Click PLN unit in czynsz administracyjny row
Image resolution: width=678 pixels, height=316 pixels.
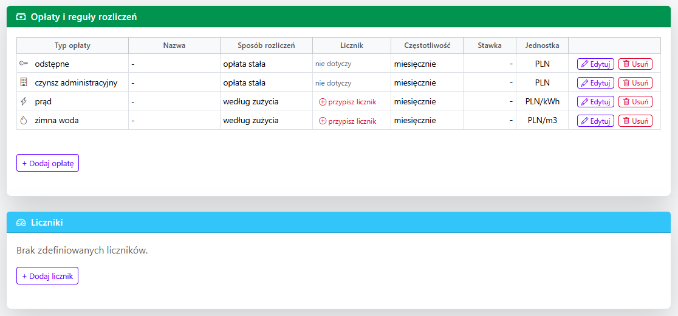543,82
